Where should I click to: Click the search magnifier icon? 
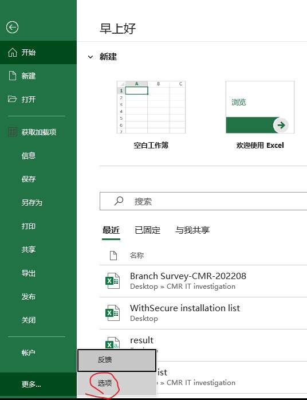pos(119,201)
